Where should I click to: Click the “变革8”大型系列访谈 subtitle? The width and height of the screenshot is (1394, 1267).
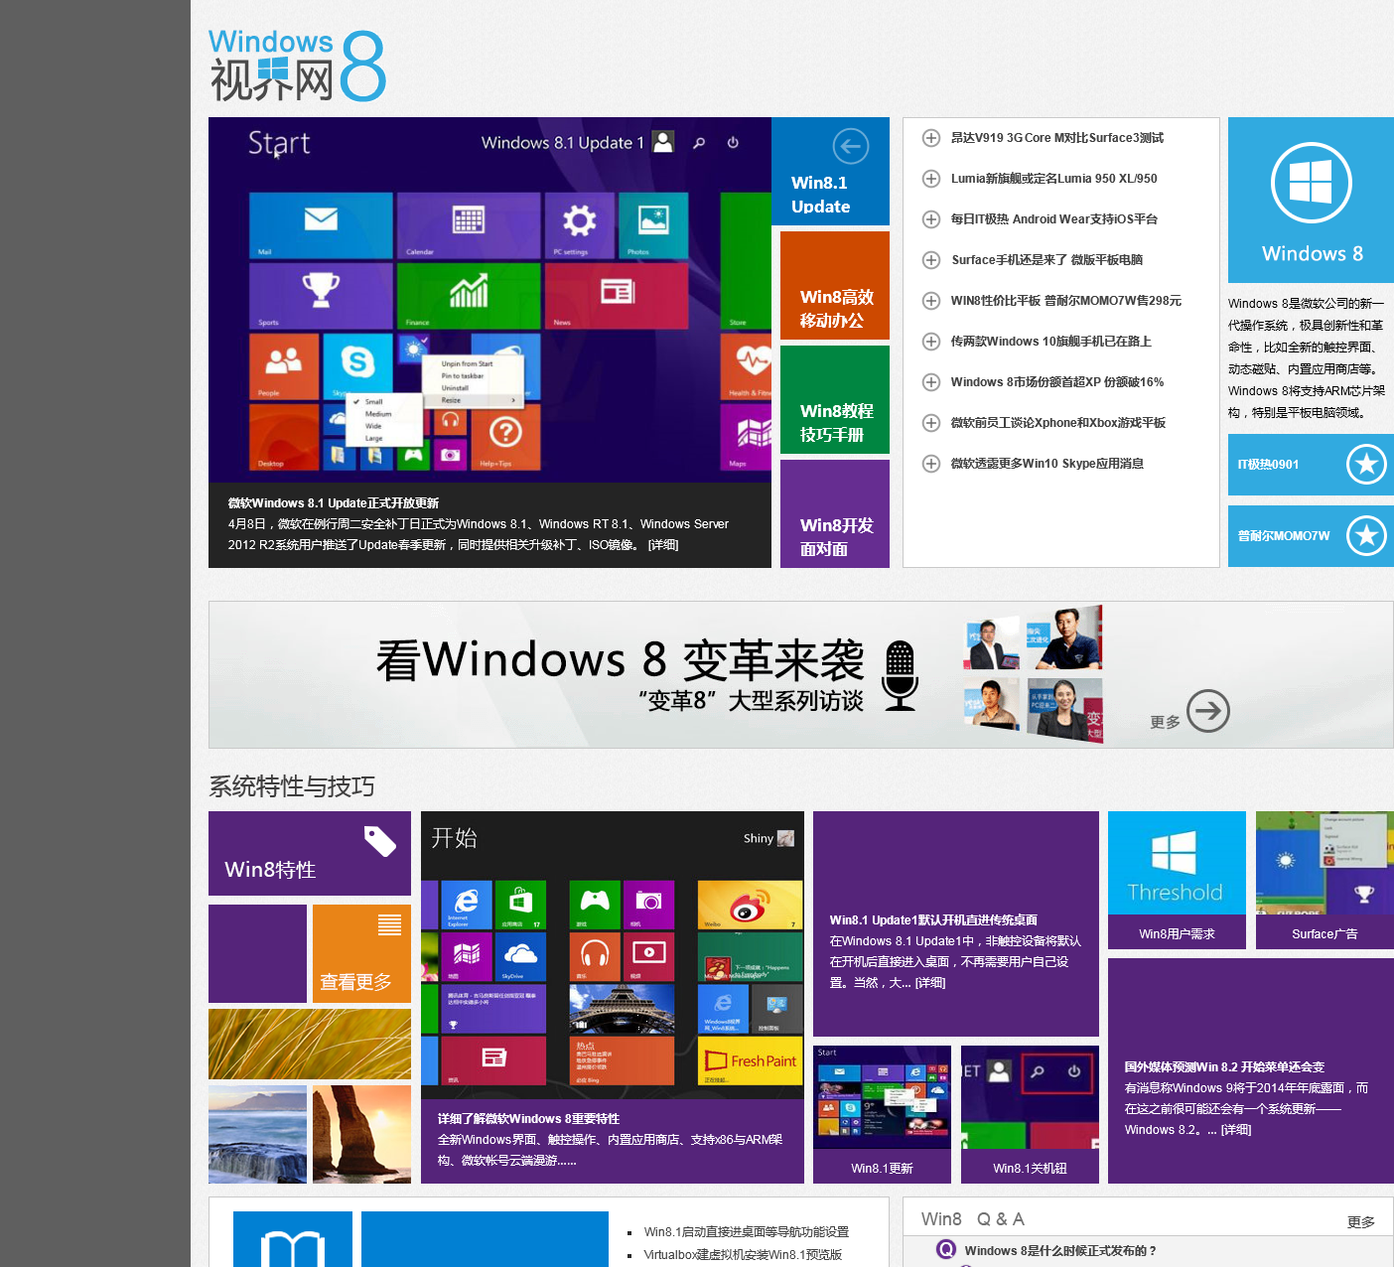751,701
